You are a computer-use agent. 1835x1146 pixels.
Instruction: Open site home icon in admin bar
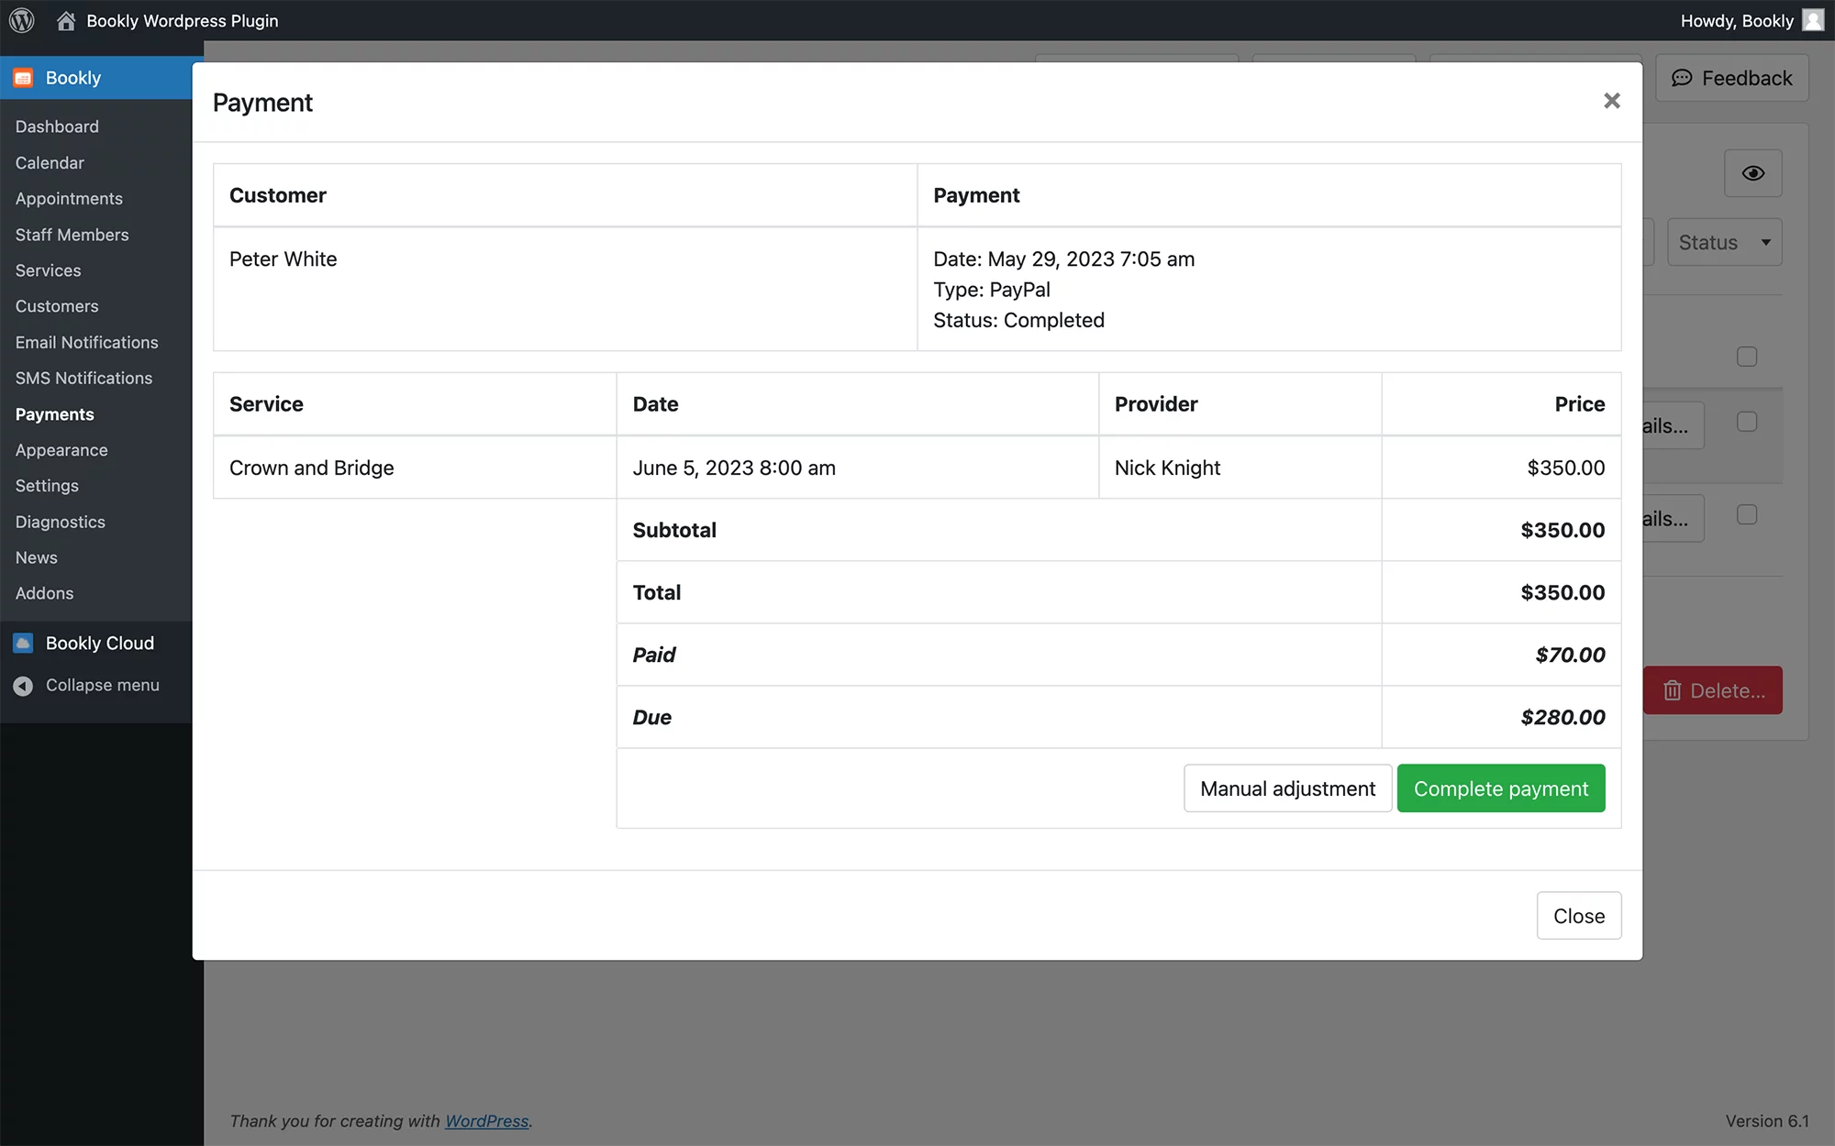click(x=66, y=20)
